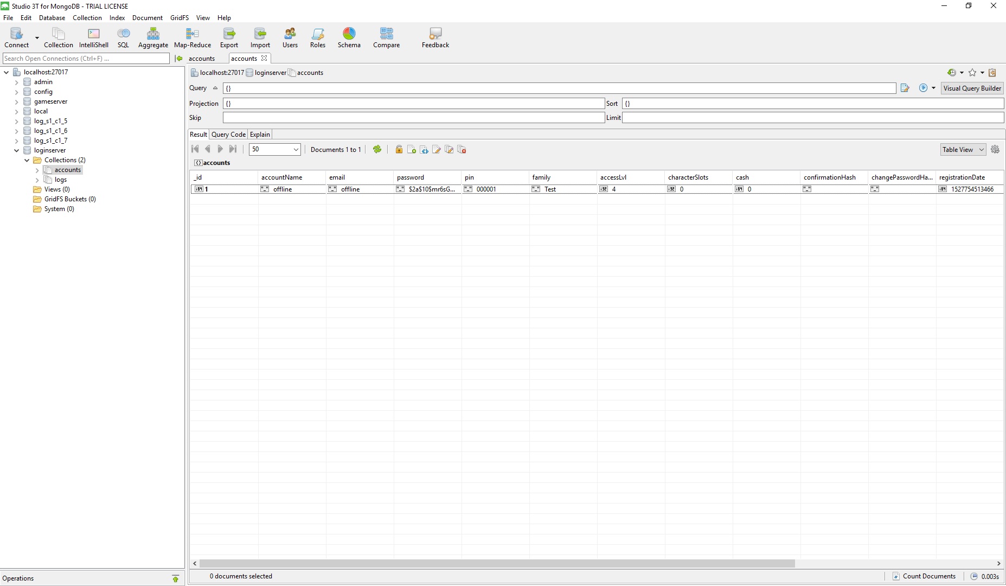Bookmark the query with the star icon
The width and height of the screenshot is (1006, 586).
coord(972,73)
